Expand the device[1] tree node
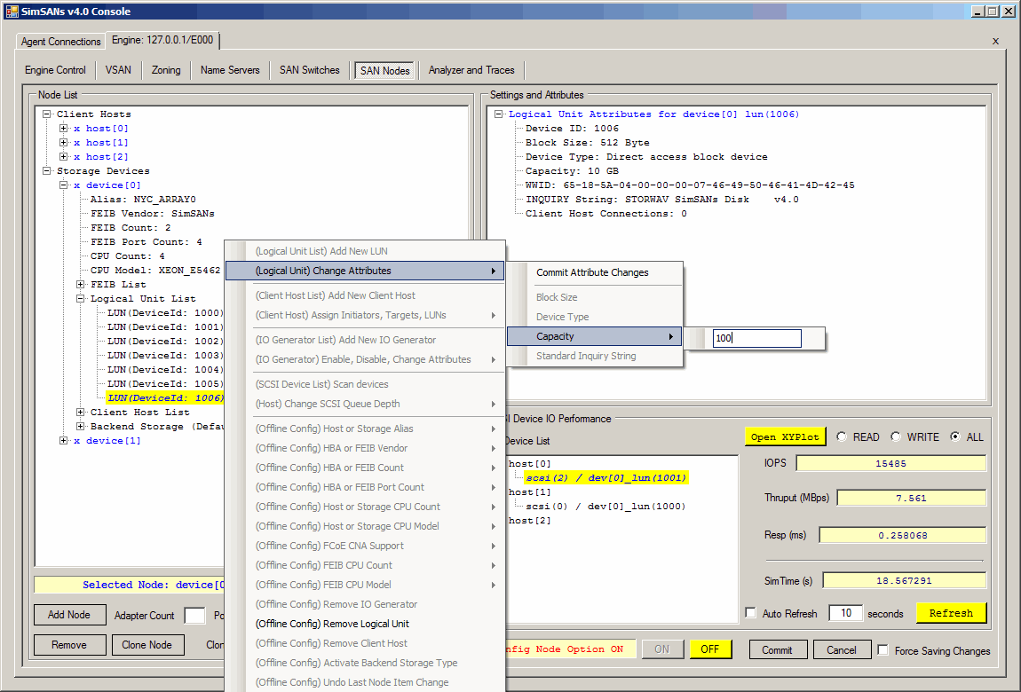 click(x=64, y=441)
